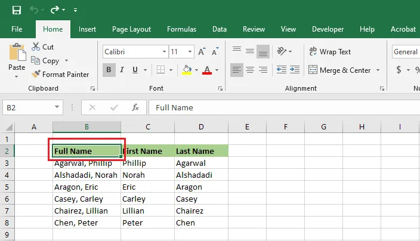Align text to the right
420x241 pixels.
(263, 70)
